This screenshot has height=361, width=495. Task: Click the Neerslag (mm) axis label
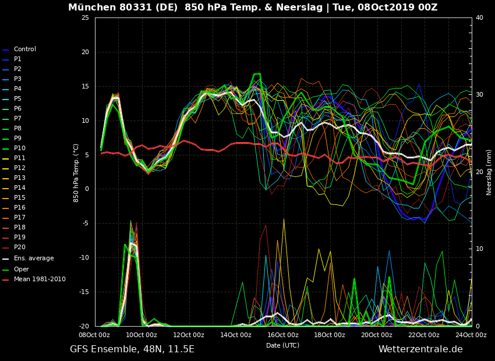tap(489, 172)
